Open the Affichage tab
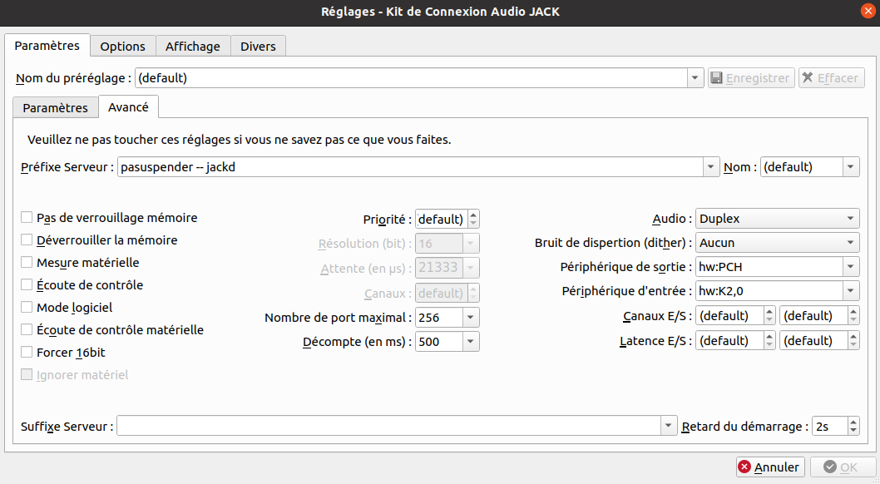Viewport: 880px width, 484px height. [193, 47]
